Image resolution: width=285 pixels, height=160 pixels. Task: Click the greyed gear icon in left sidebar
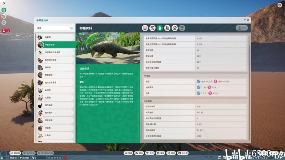pyautogui.click(x=4, y=23)
